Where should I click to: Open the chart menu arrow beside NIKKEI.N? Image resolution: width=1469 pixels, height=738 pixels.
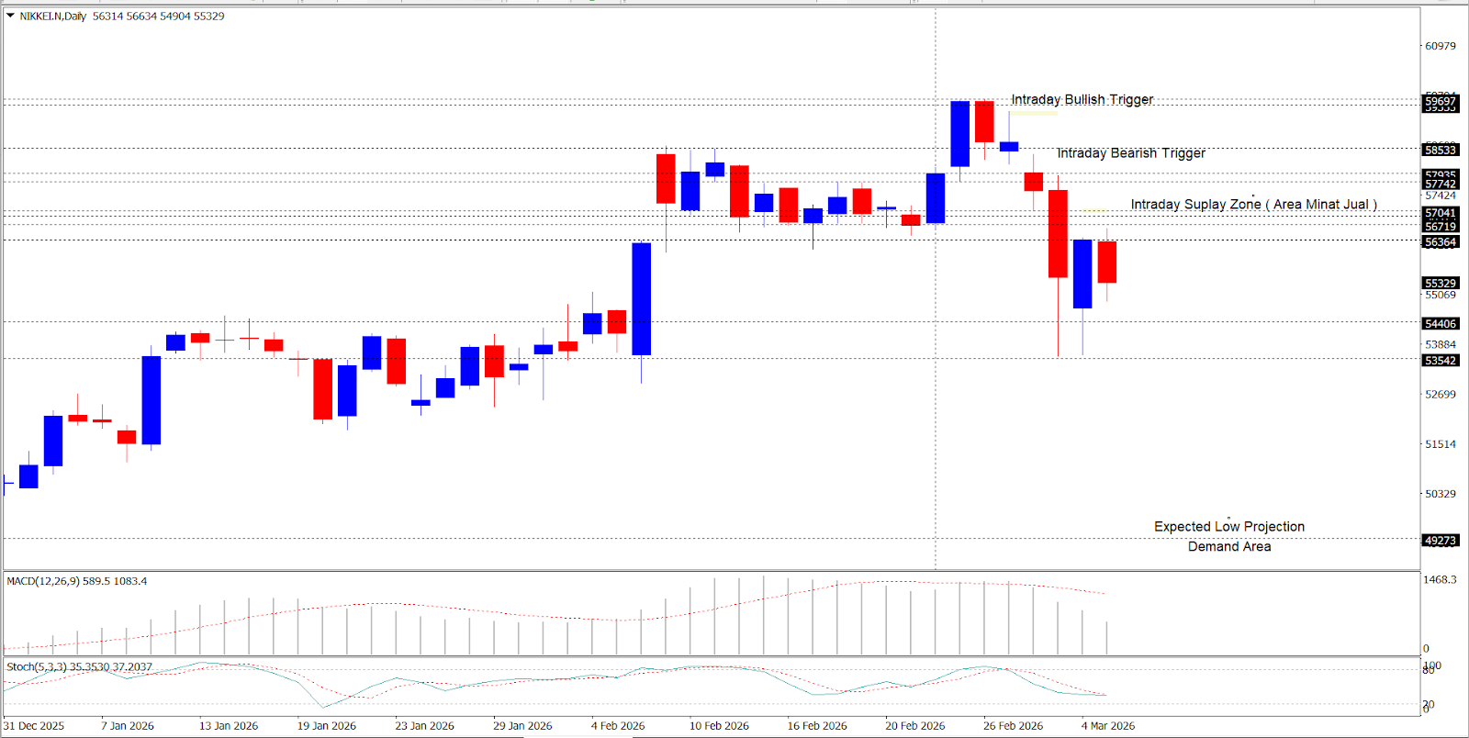pos(10,16)
